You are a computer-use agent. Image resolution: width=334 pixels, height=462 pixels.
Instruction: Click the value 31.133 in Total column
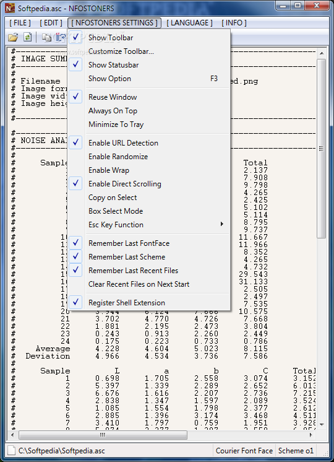click(253, 282)
